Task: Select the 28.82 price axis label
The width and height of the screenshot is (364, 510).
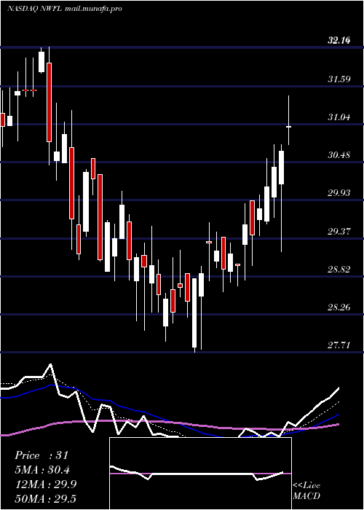Action: [339, 269]
